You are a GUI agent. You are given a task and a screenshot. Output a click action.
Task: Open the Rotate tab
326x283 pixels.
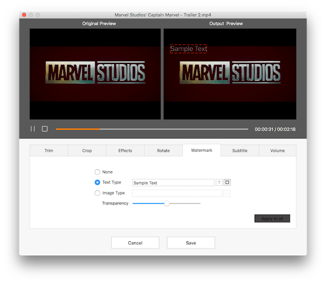pyautogui.click(x=163, y=151)
